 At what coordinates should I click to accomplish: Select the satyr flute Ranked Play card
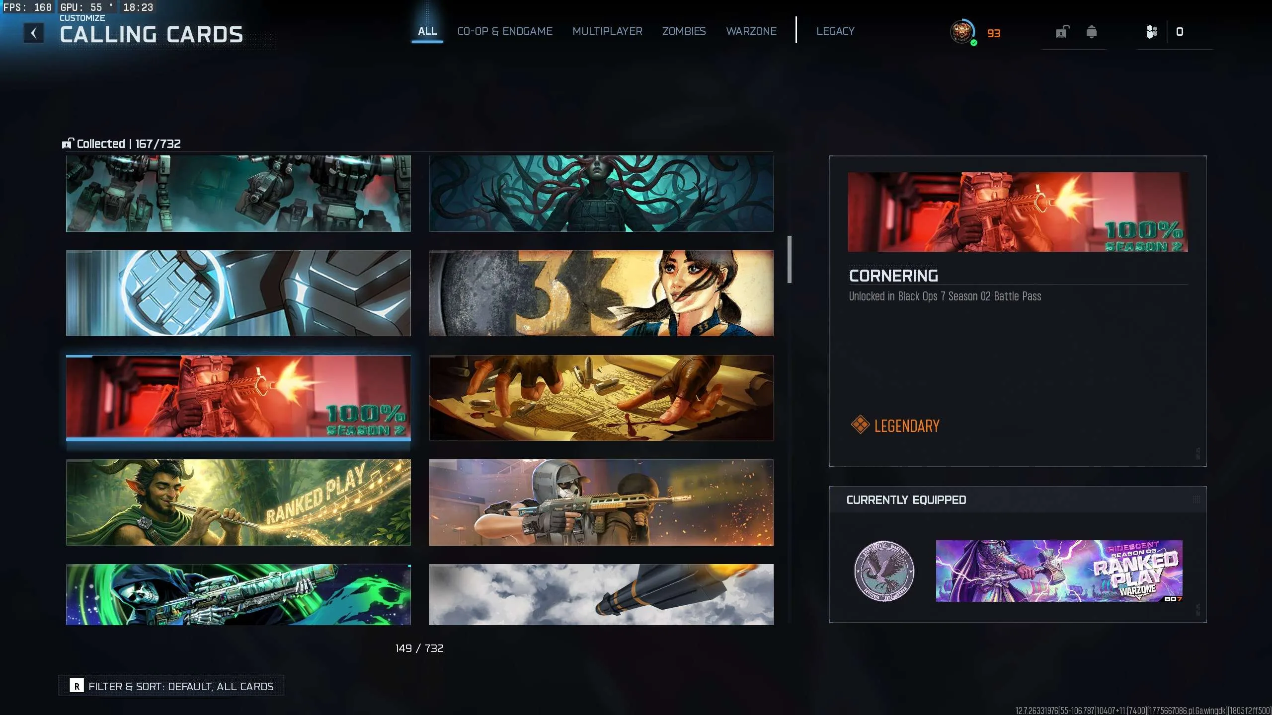(238, 502)
